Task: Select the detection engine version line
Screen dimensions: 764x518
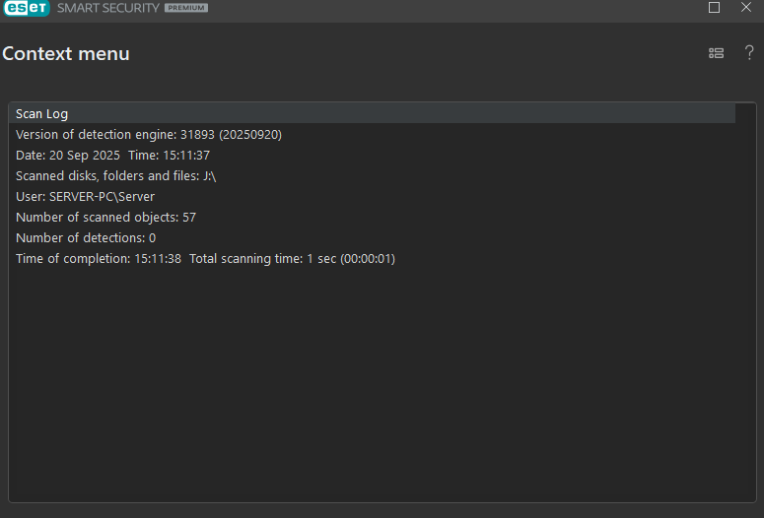Action: click(x=149, y=134)
